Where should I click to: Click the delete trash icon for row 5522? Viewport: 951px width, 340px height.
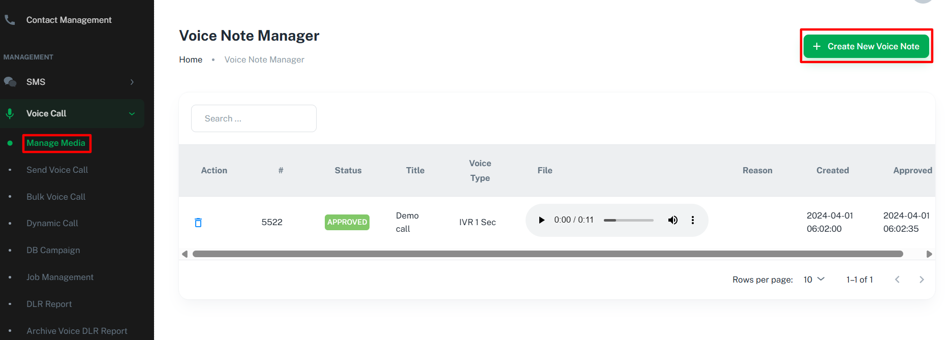198,223
